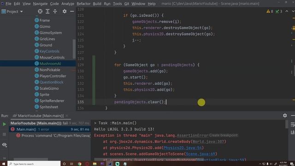
Task: Open the Build menu
Action: 97,4
